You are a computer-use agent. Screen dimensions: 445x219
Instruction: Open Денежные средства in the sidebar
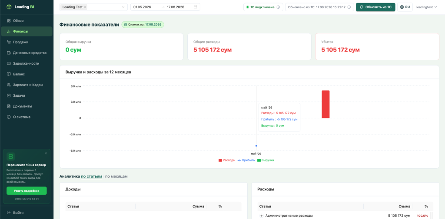tap(27, 53)
